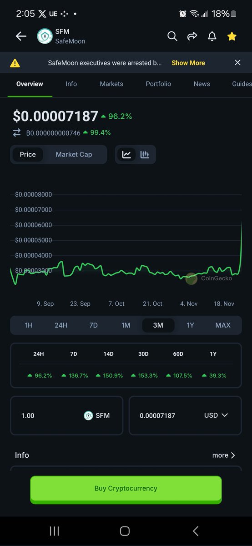Image resolution: width=252 pixels, height=546 pixels.
Task: Tap the 14D 150.9% stat
Action: (108, 375)
